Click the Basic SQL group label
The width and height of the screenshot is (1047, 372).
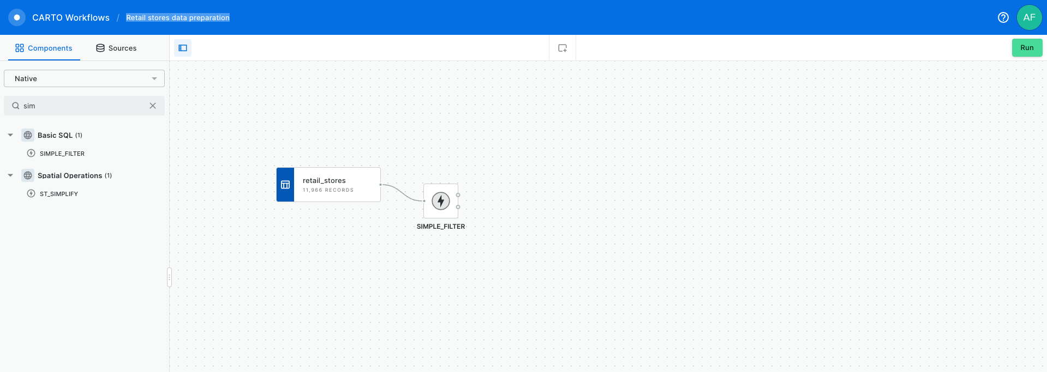[x=55, y=135]
